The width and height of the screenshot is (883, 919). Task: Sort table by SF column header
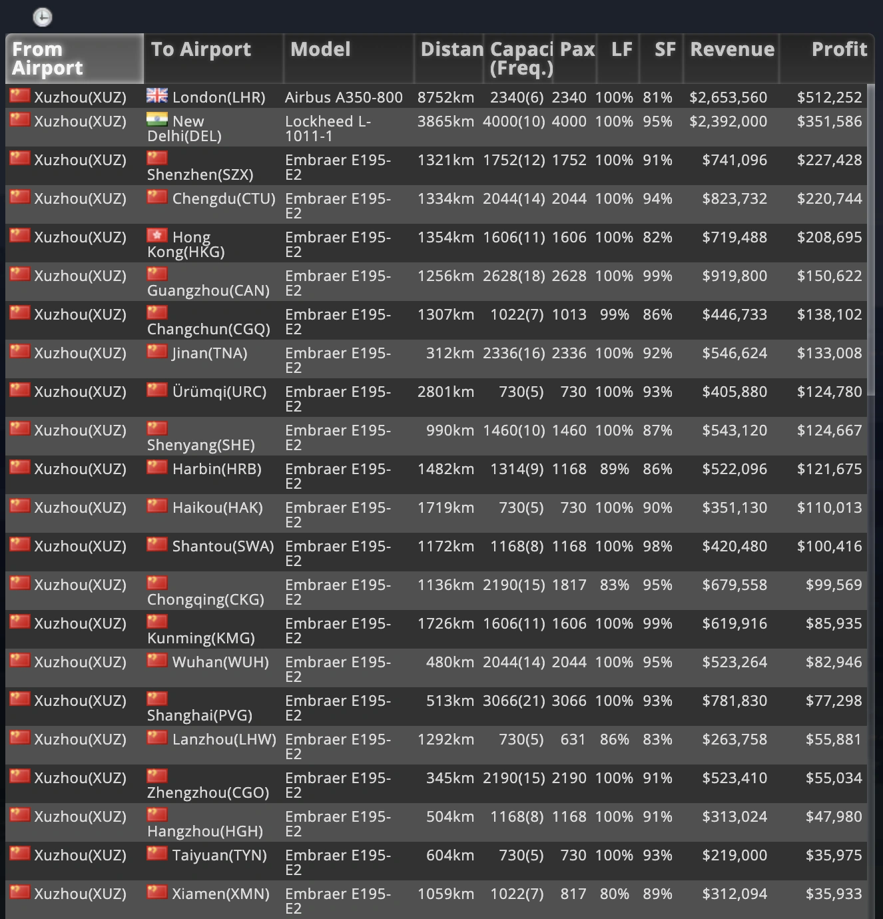(663, 59)
